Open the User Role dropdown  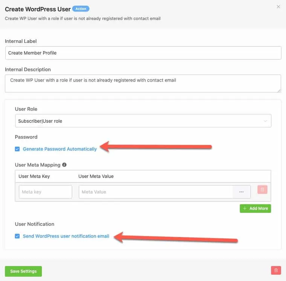click(143, 121)
